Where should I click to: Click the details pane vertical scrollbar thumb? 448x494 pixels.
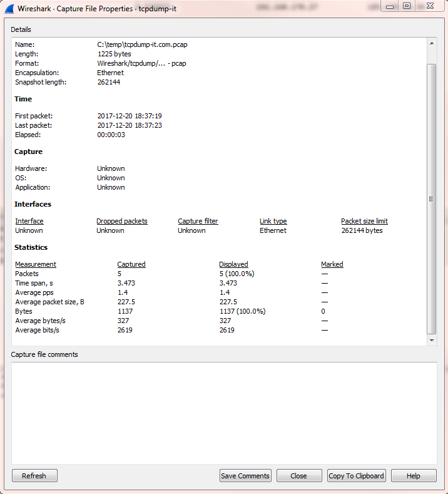432,198
